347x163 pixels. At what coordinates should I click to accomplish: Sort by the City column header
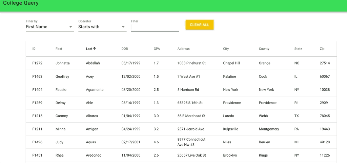tap(226, 49)
